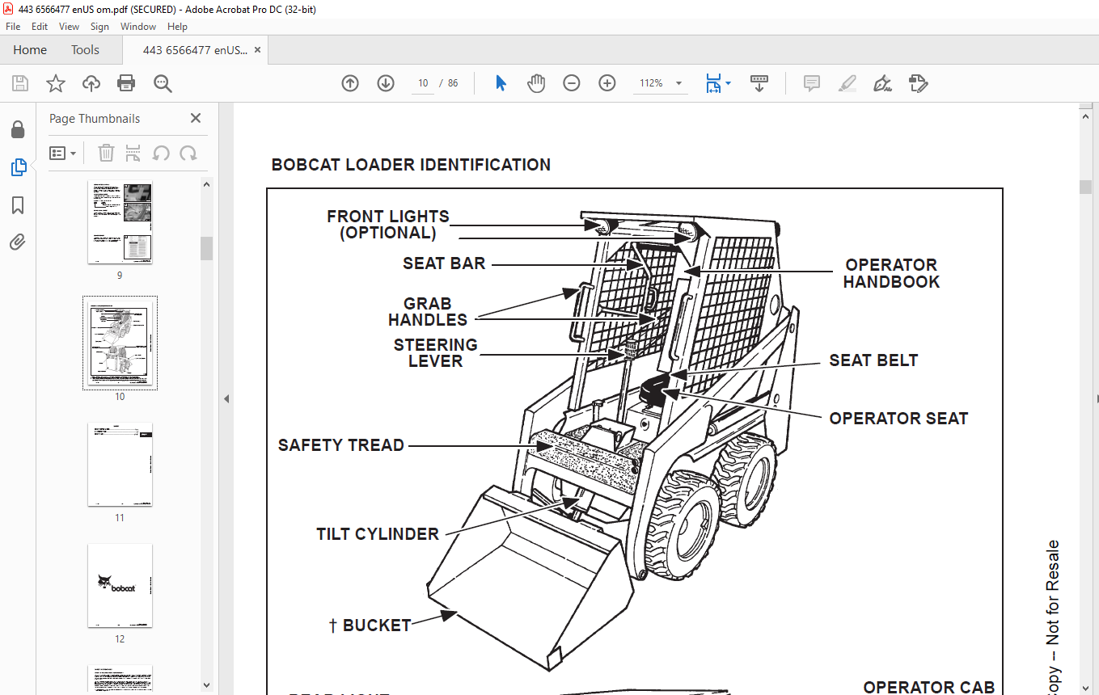The width and height of the screenshot is (1099, 695).
Task: Click the document scrollbar up arrow
Action: 1085,116
